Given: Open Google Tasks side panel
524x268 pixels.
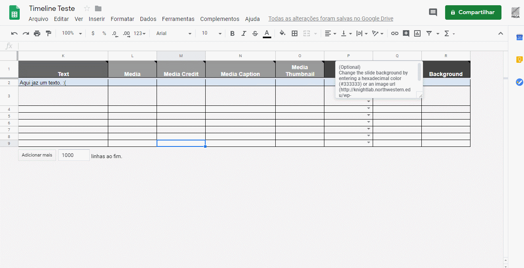Looking at the screenshot, I should 519,82.
